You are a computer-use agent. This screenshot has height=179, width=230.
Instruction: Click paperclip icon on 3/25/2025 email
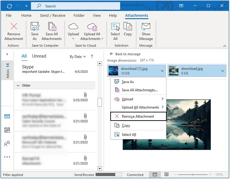[x=85, y=95]
